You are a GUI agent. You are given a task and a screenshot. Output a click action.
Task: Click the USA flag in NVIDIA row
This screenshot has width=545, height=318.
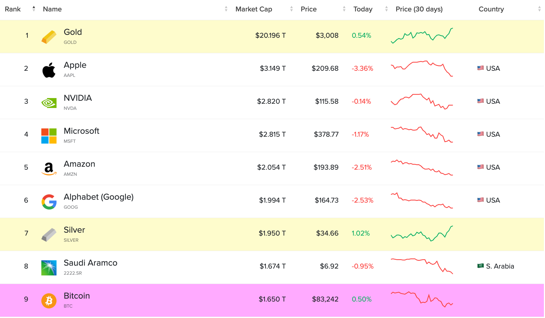pyautogui.click(x=480, y=101)
